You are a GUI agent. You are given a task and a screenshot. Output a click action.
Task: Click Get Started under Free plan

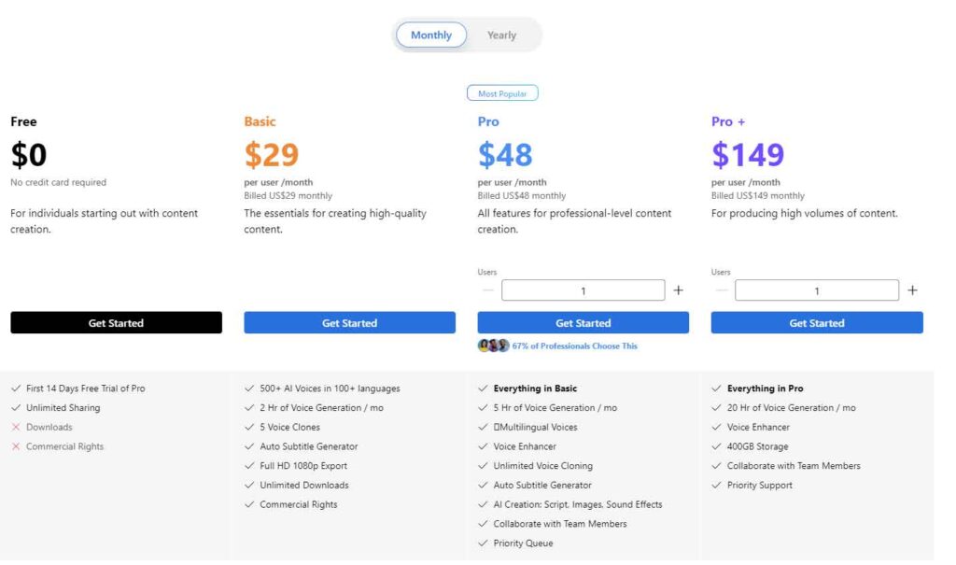click(116, 322)
